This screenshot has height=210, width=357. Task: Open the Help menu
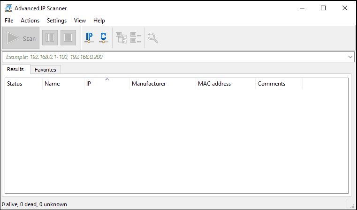click(99, 21)
